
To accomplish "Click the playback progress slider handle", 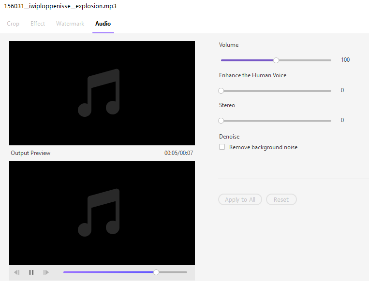I will point(156,272).
